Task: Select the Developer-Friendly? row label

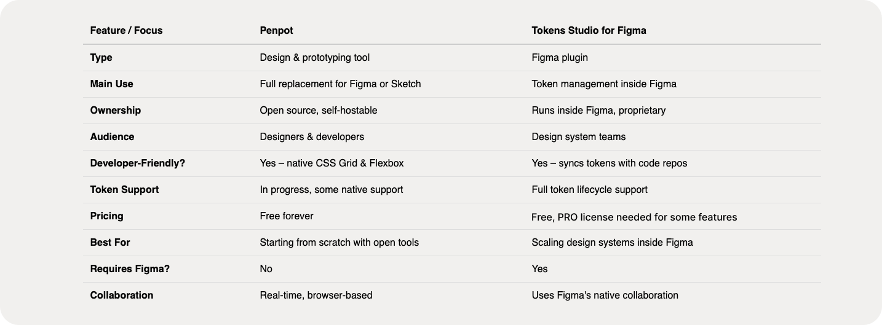Action: 137,163
